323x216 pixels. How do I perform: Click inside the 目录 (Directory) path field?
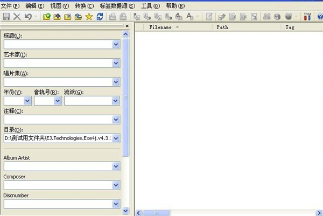pyautogui.click(x=57, y=138)
